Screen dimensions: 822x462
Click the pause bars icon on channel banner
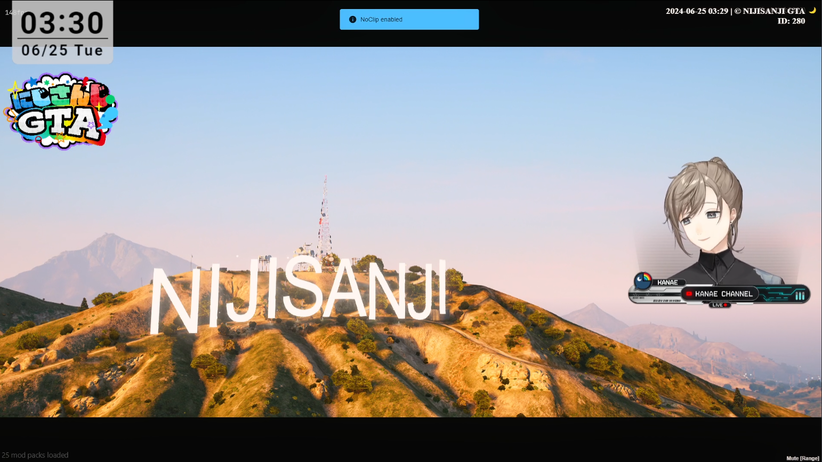tap(800, 295)
